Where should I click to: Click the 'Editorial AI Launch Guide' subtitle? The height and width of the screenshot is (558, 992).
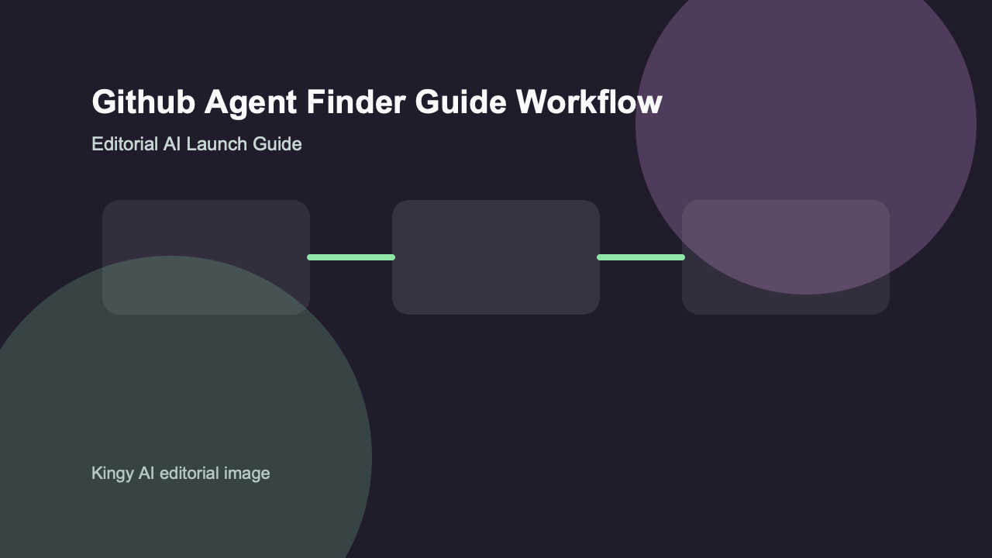tap(197, 144)
